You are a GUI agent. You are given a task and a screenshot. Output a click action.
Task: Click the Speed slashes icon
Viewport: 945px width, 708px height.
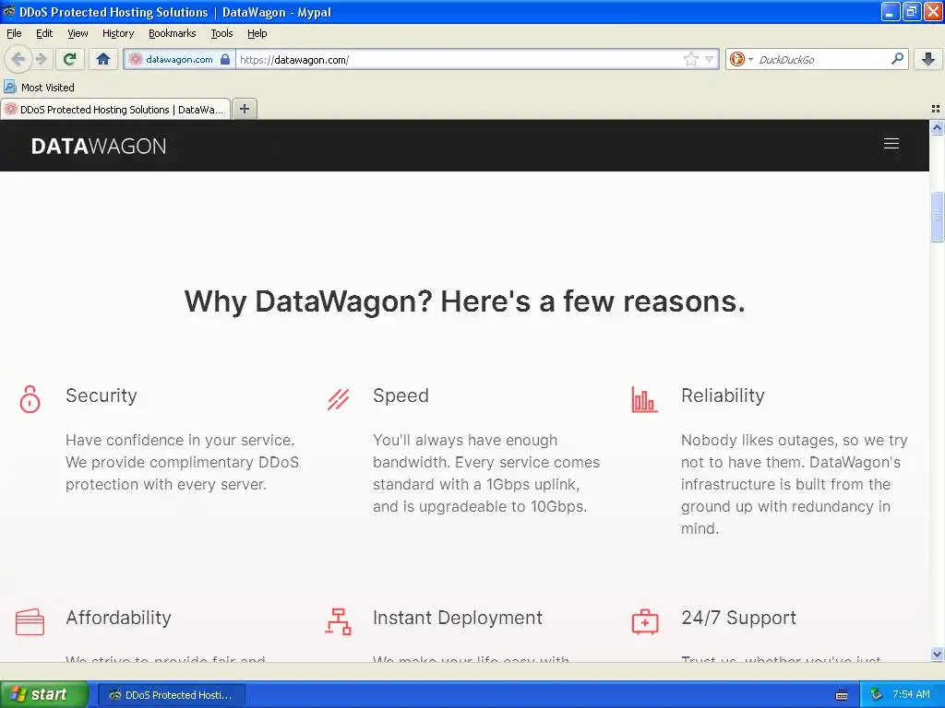click(x=338, y=399)
